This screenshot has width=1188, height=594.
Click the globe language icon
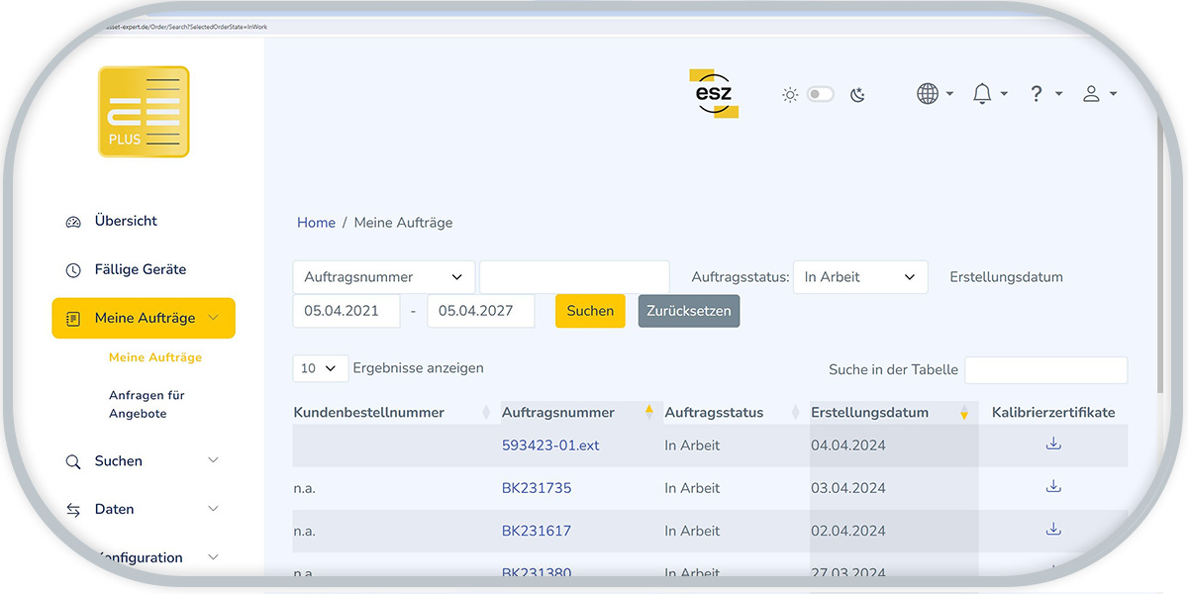coord(927,93)
